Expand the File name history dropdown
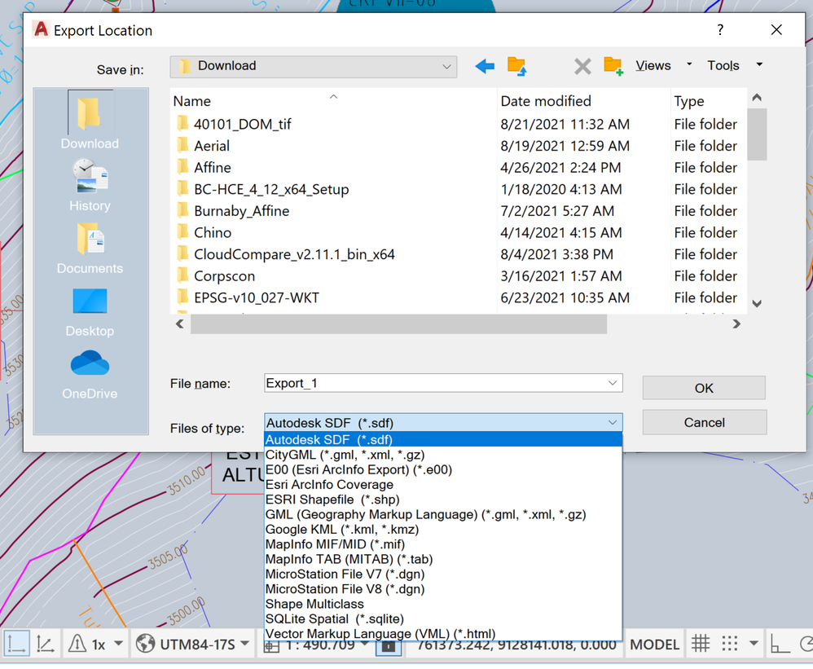 tap(613, 383)
